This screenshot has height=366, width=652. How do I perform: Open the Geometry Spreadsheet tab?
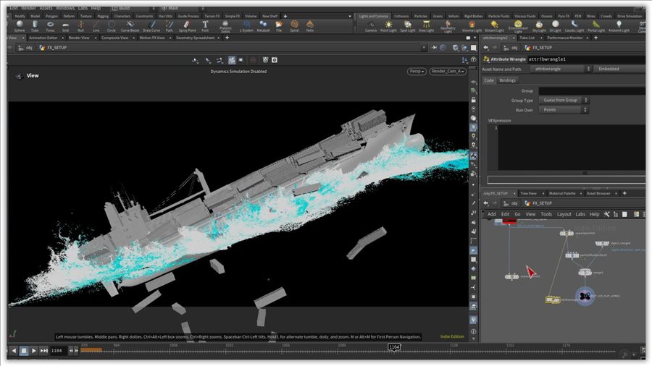coord(193,38)
